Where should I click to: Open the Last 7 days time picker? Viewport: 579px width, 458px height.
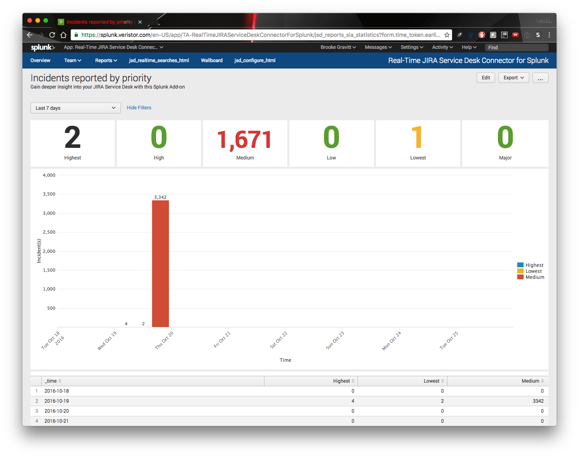pos(75,108)
